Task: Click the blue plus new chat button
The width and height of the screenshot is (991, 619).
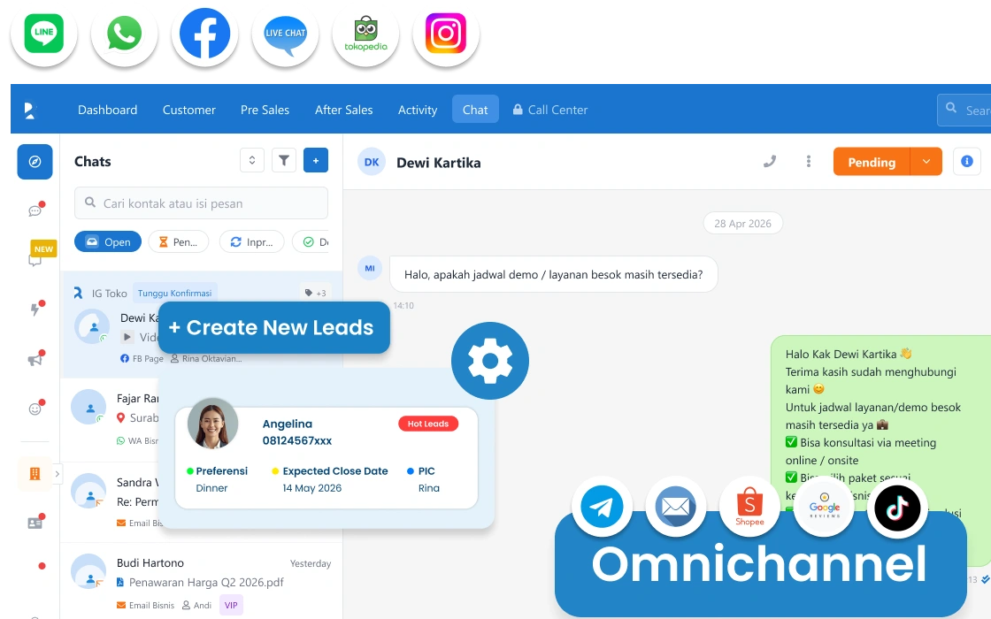Action: point(315,160)
